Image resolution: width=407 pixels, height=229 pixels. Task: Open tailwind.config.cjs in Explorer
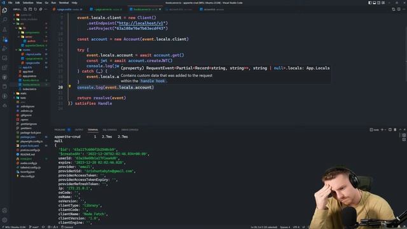(31, 167)
